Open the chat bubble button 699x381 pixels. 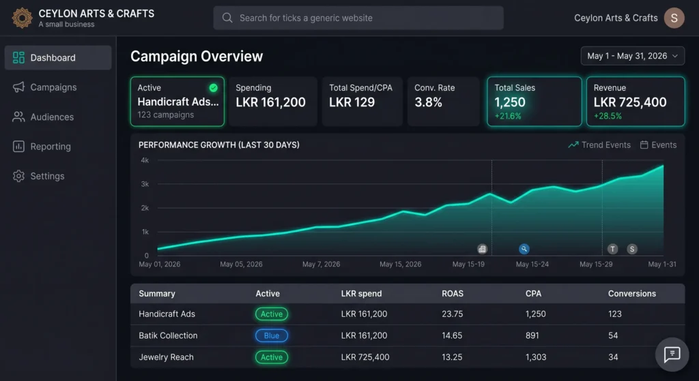coord(672,354)
